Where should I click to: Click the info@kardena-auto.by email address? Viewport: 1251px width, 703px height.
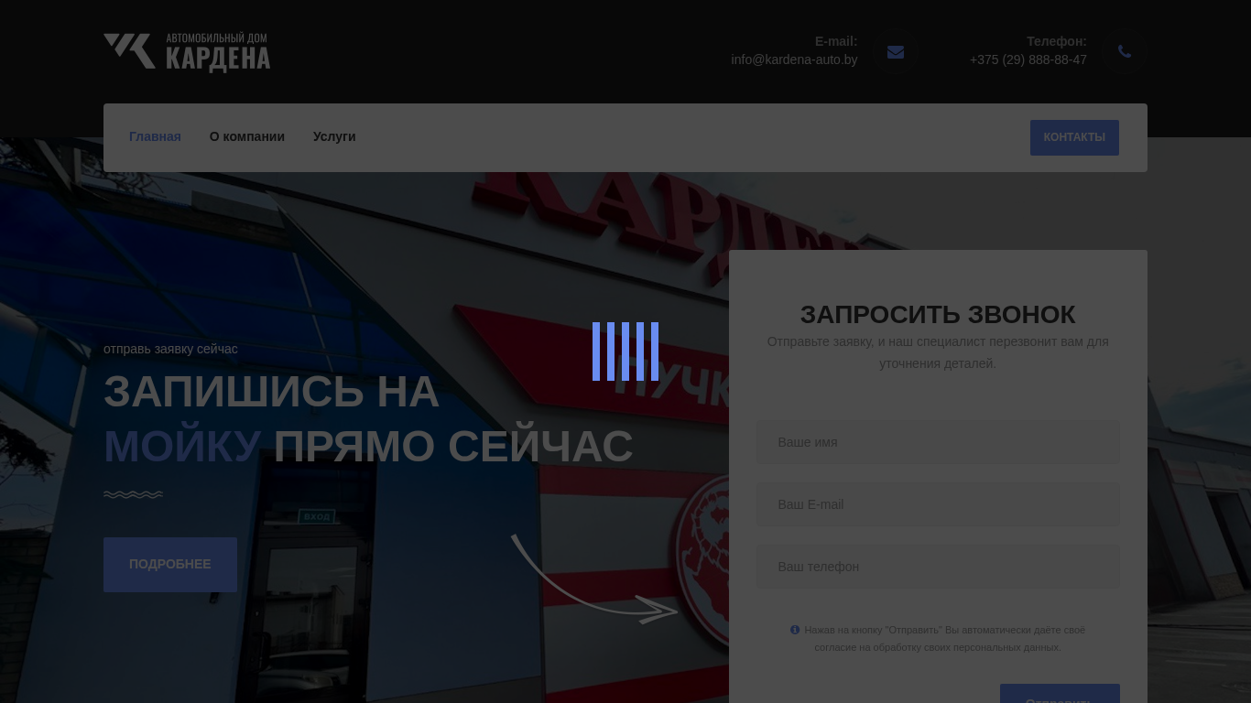(794, 59)
